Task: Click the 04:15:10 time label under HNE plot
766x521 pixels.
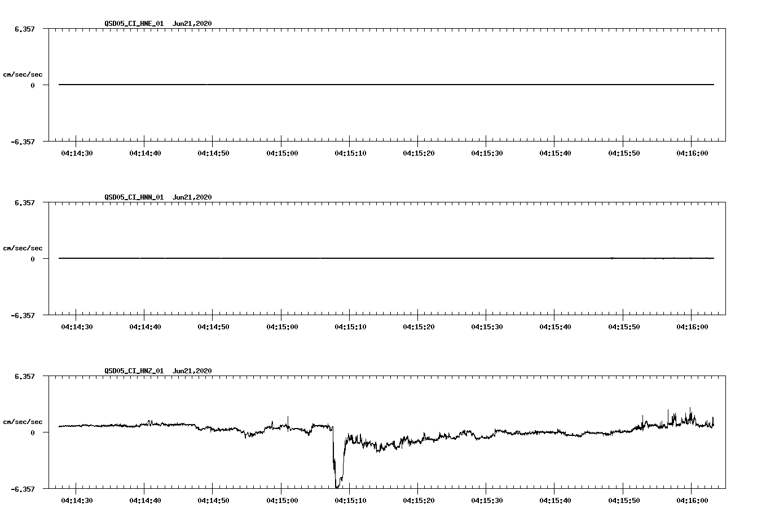Action: [350, 153]
